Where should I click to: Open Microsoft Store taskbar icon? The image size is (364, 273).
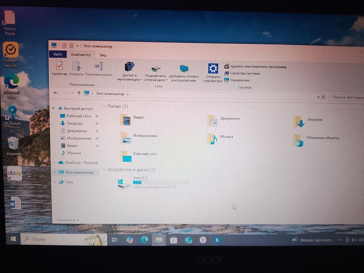tap(174, 240)
